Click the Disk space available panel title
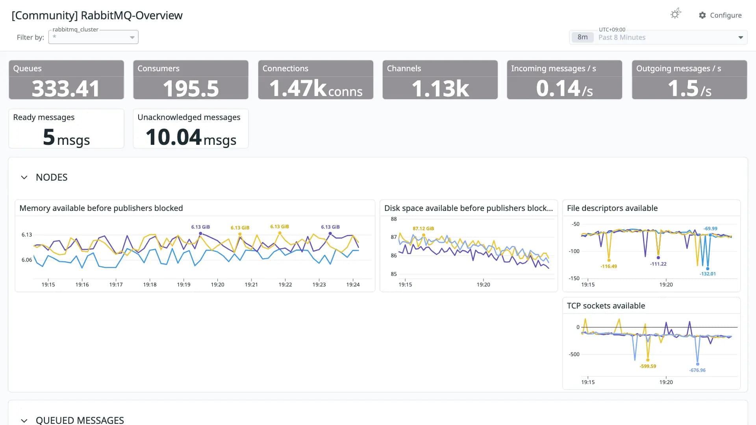The image size is (756, 425). pyautogui.click(x=469, y=208)
